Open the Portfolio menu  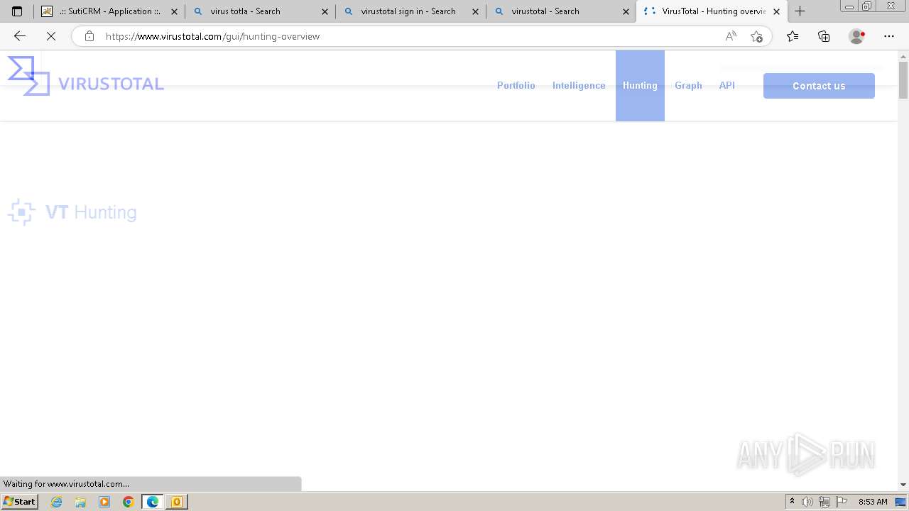pyautogui.click(x=516, y=85)
